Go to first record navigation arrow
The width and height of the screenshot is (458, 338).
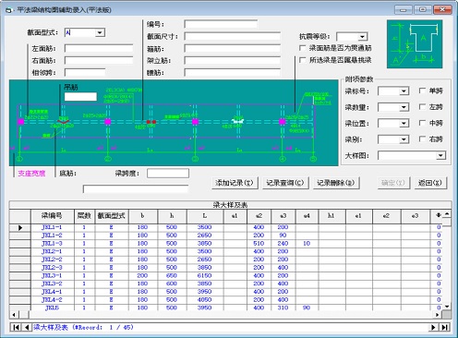coord(15,327)
